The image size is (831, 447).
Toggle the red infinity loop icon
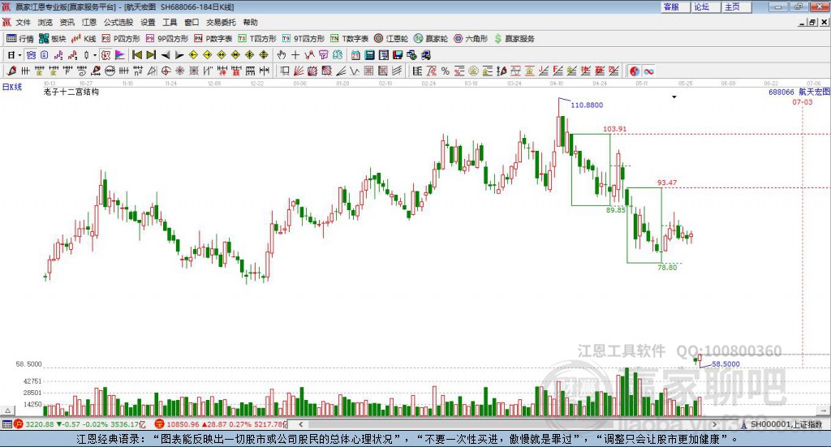click(648, 71)
